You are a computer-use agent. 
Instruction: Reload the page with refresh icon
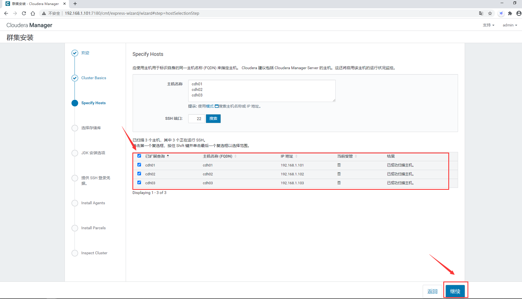[24, 13]
